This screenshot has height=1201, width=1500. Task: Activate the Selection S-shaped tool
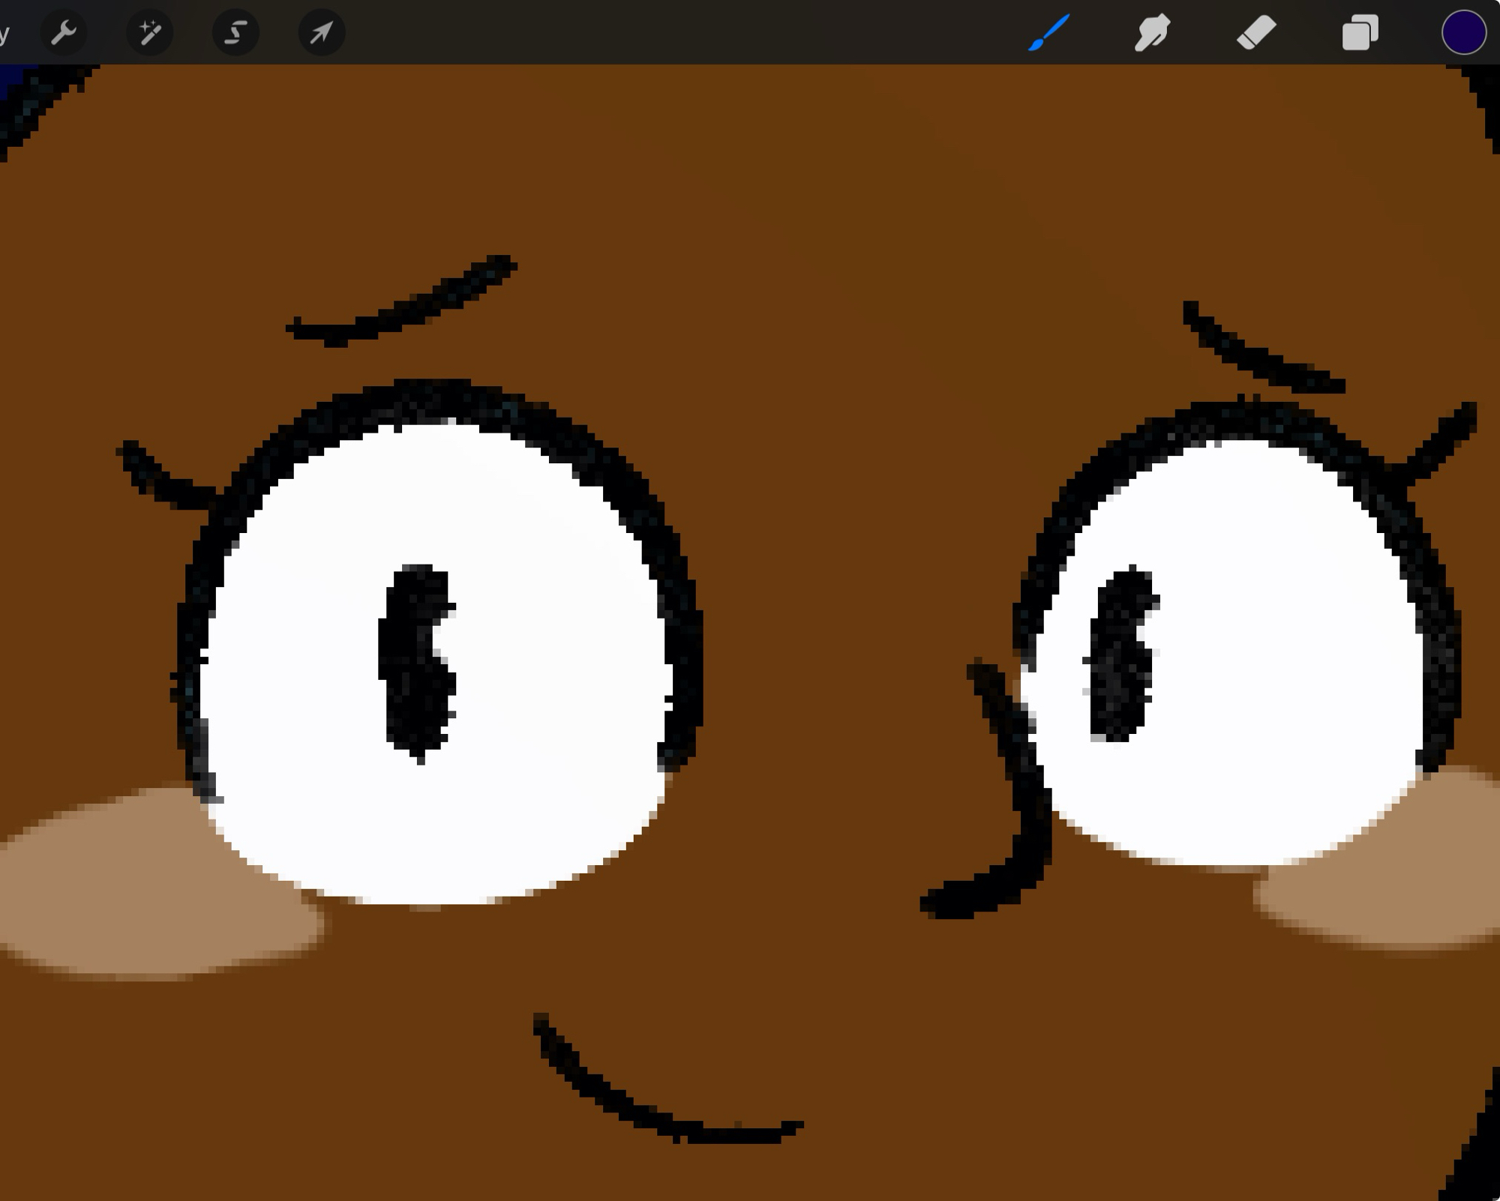pos(235,32)
